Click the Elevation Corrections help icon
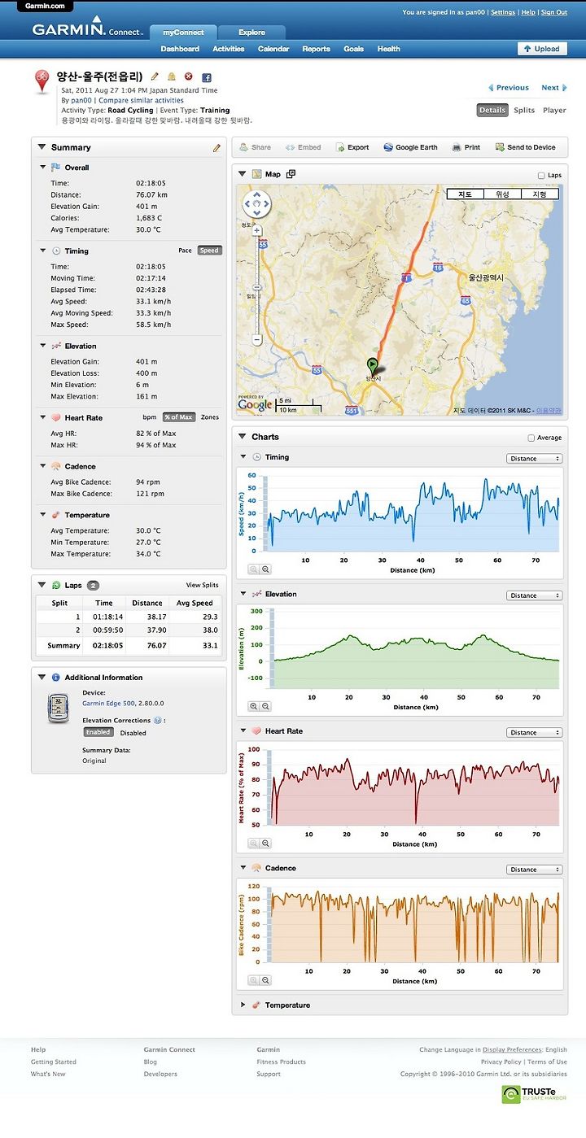The height and width of the screenshot is (1138, 586). [x=157, y=721]
